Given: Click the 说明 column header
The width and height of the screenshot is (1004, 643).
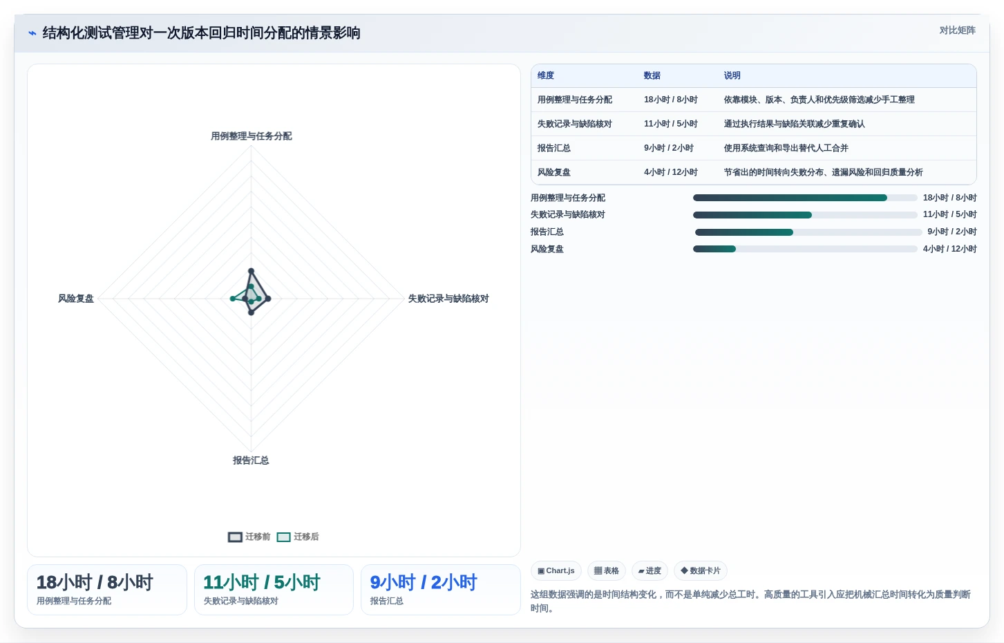Looking at the screenshot, I should click(x=732, y=76).
